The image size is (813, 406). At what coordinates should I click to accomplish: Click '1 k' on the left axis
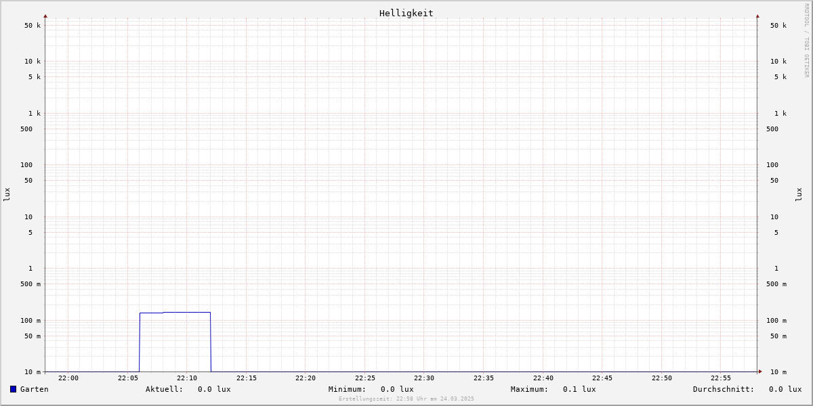35,114
